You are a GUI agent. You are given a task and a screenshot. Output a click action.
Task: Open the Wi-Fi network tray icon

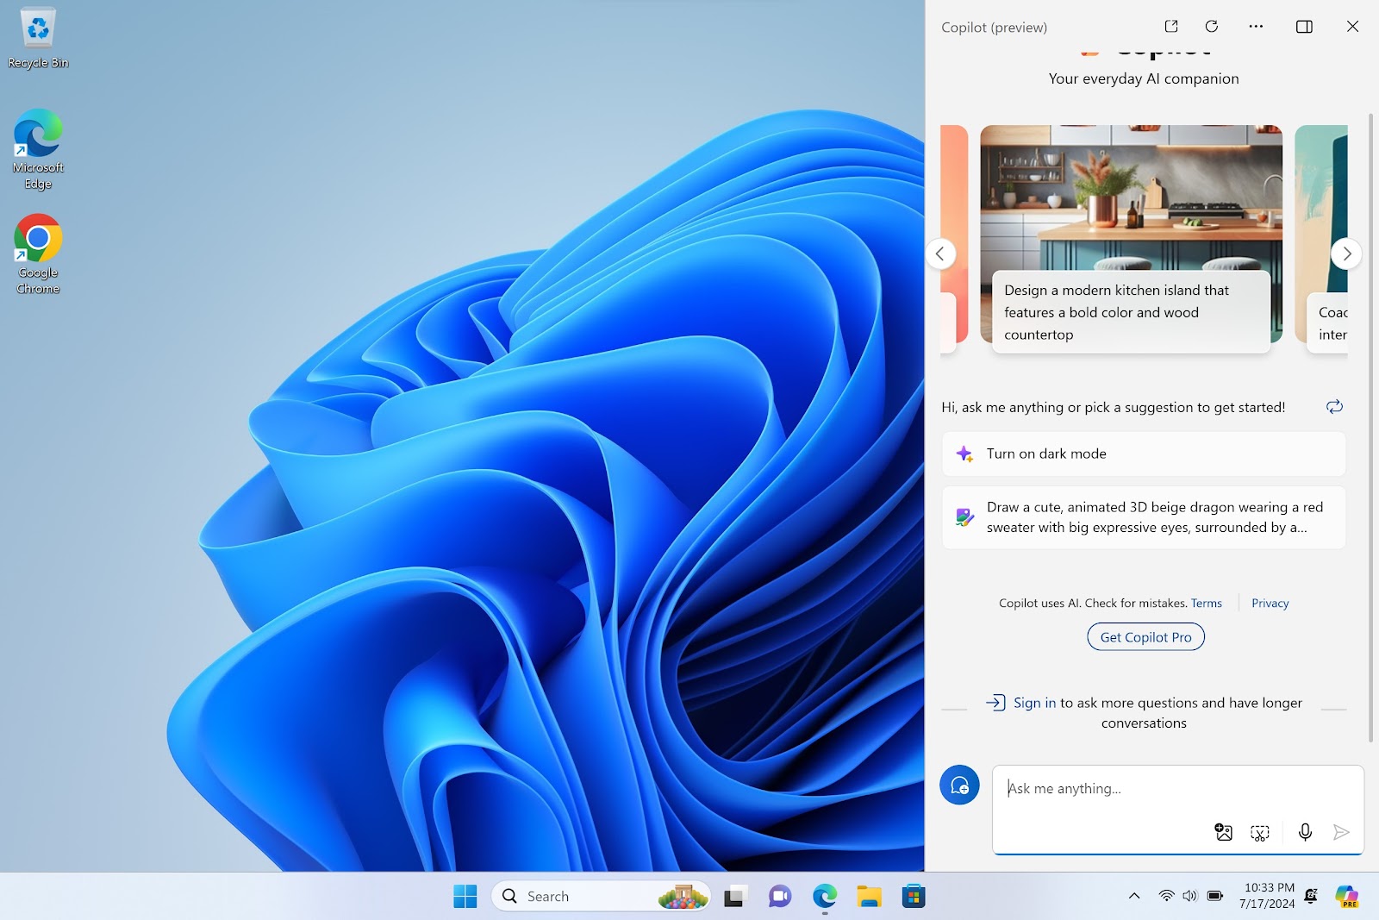pos(1166,896)
